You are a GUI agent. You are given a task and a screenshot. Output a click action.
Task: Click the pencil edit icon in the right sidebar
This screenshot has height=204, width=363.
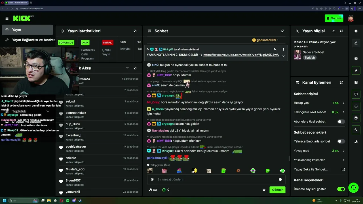[356, 43]
